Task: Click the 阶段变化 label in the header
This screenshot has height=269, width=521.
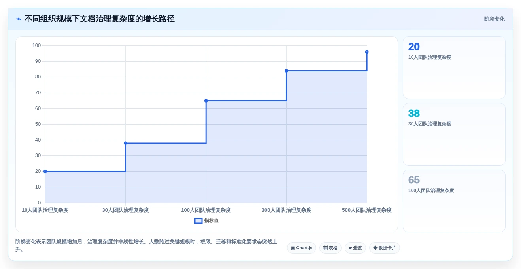Action: 494,19
